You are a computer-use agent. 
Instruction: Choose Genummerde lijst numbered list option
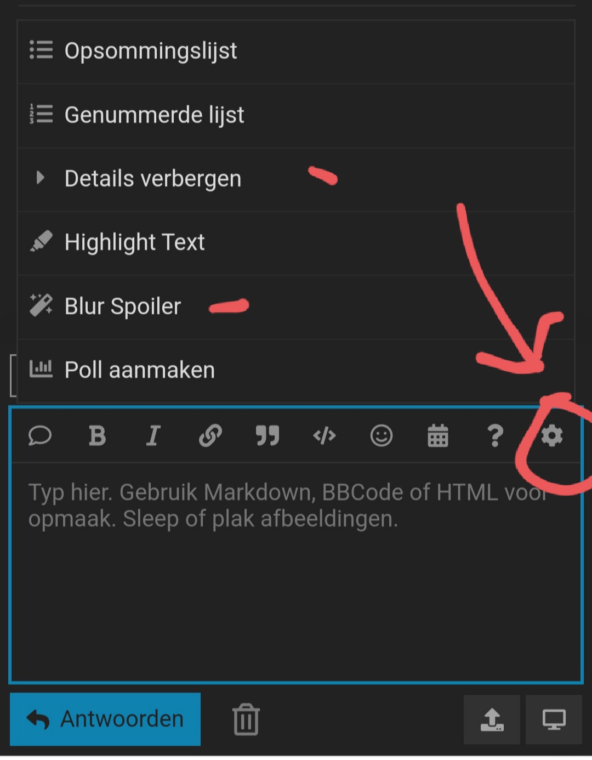[296, 115]
